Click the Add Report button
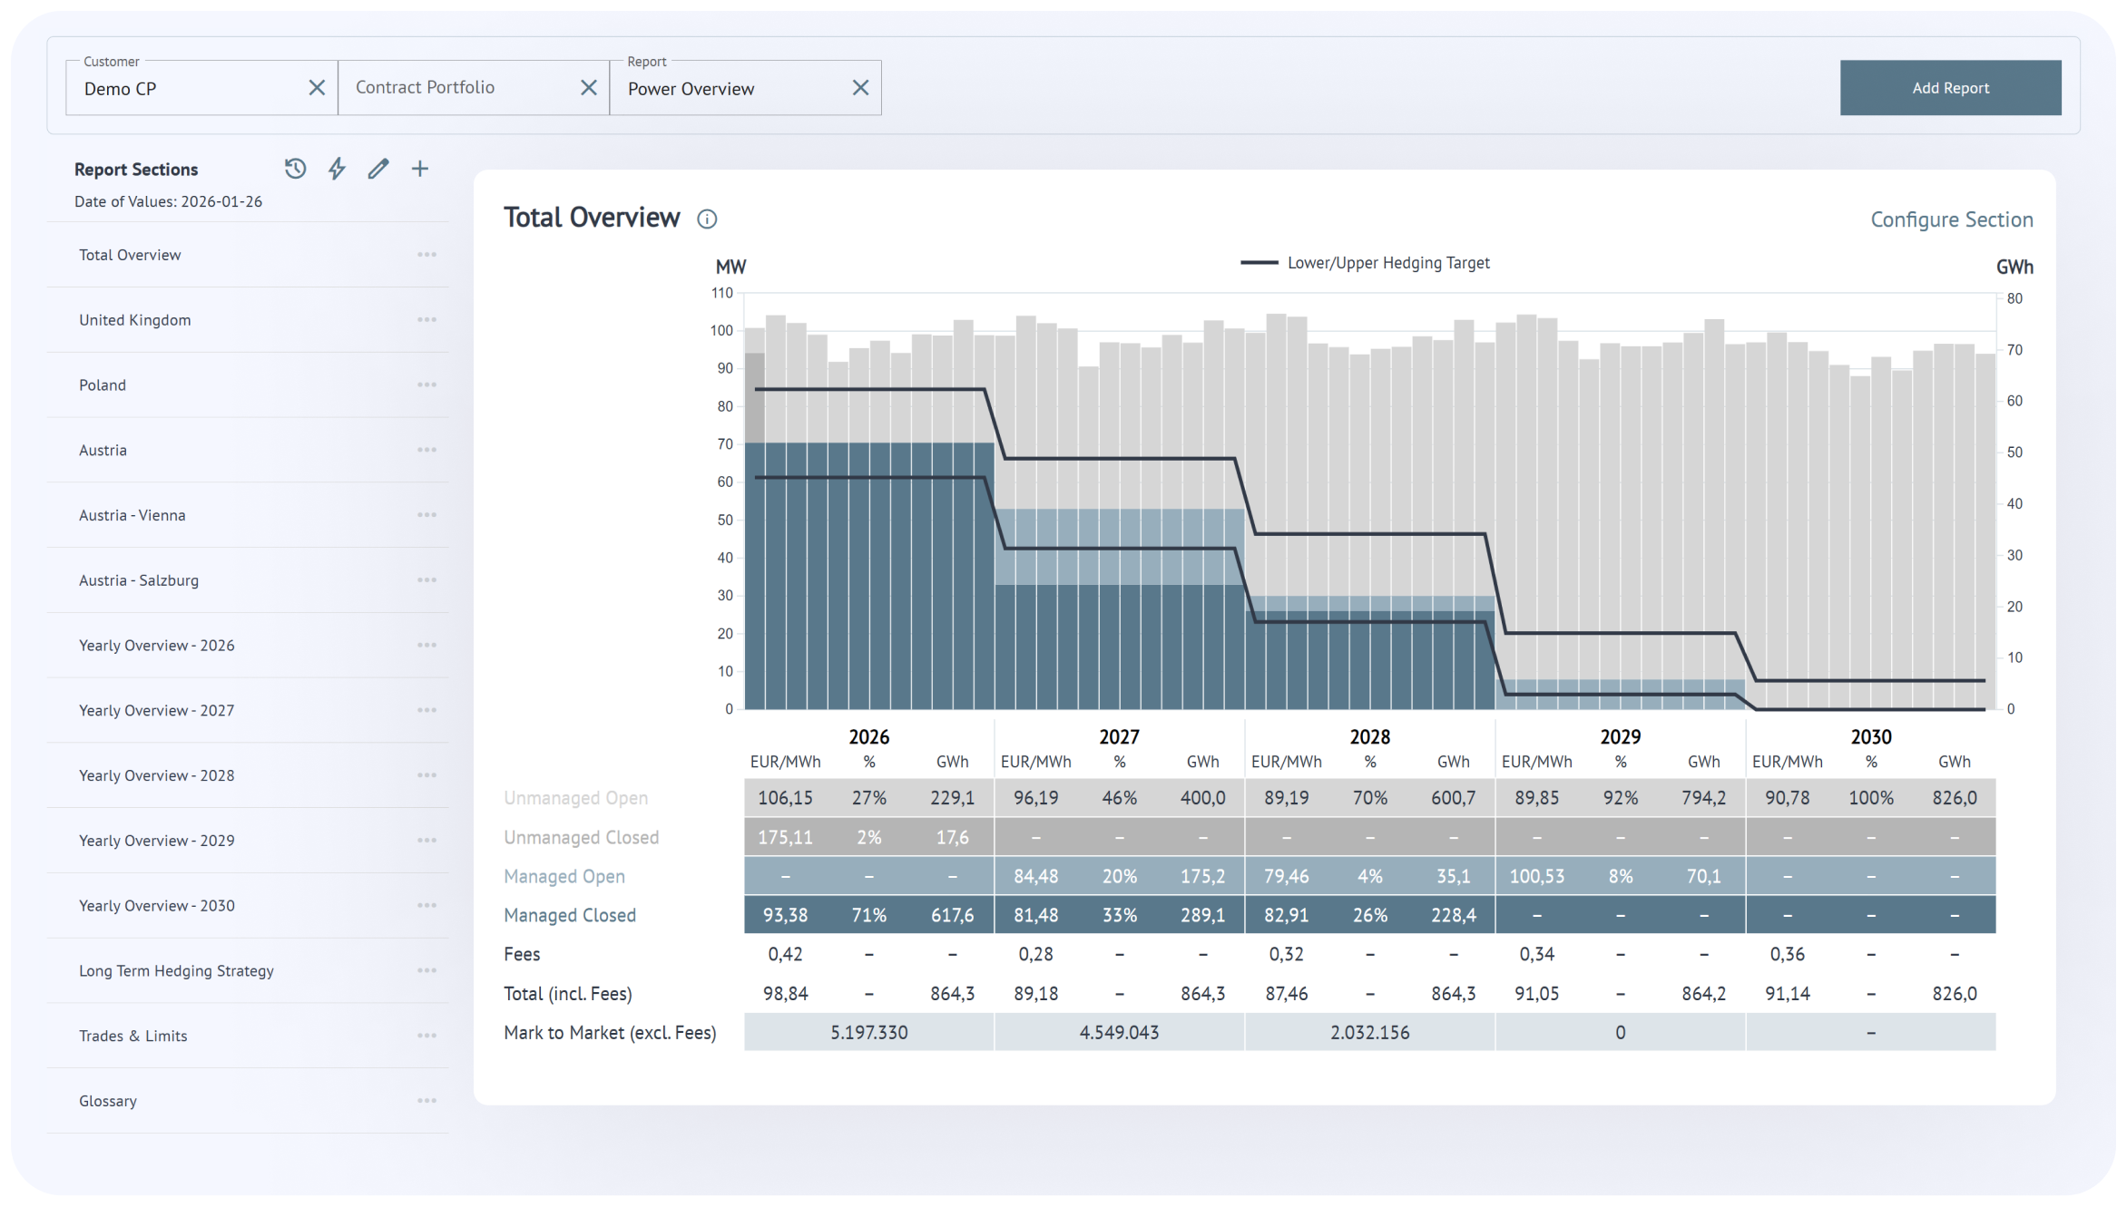This screenshot has width=2127, height=1207. (x=1950, y=88)
